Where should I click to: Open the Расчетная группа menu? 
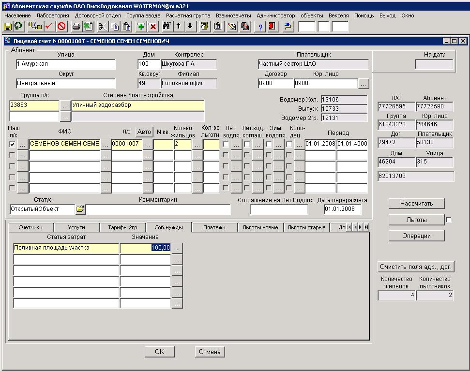coord(188,15)
